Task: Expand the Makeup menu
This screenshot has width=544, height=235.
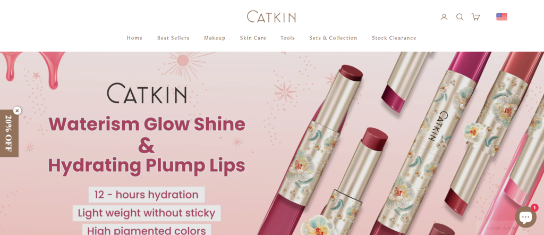Action: click(215, 38)
